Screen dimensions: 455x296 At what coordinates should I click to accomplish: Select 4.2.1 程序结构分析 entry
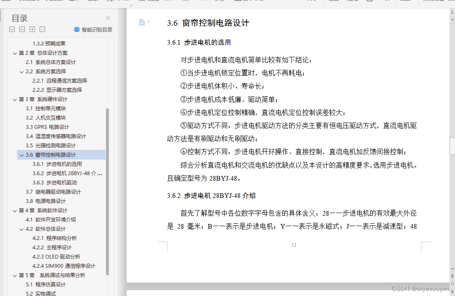tap(55, 238)
